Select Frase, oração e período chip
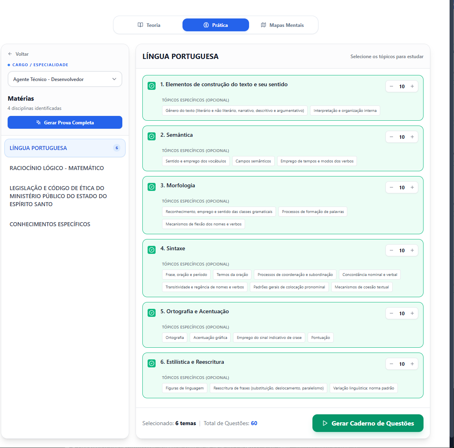This screenshot has width=454, height=448. tap(186, 274)
